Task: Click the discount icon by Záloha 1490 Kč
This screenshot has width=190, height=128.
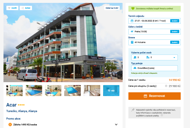Action: point(10,125)
